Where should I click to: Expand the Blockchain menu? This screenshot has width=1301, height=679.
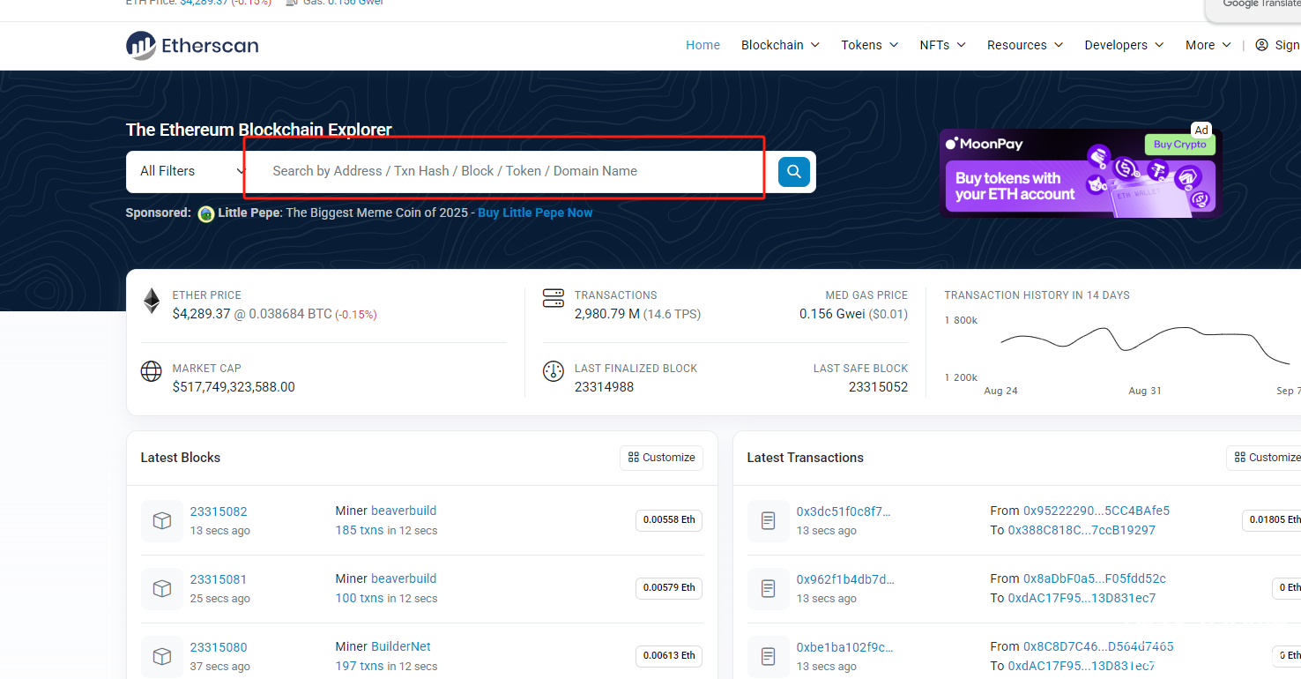(780, 45)
